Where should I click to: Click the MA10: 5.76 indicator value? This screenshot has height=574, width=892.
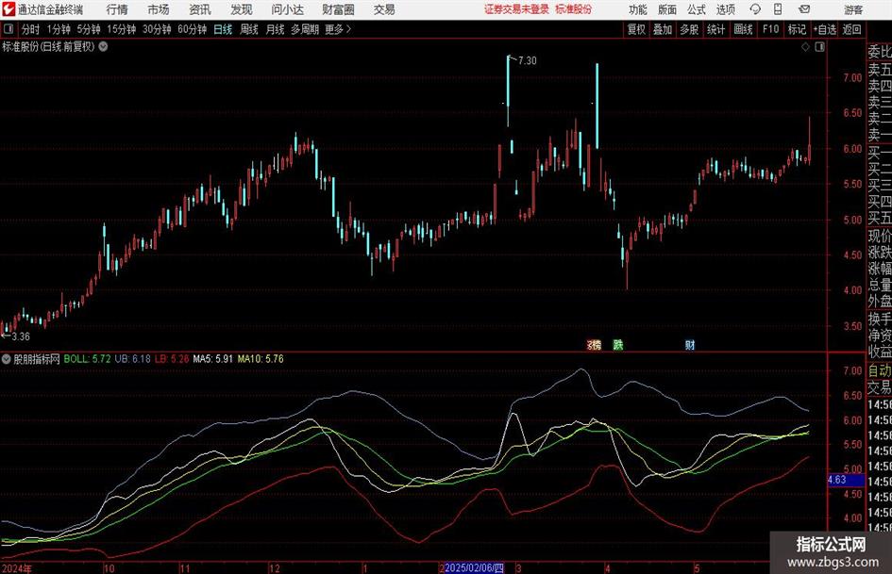point(261,359)
